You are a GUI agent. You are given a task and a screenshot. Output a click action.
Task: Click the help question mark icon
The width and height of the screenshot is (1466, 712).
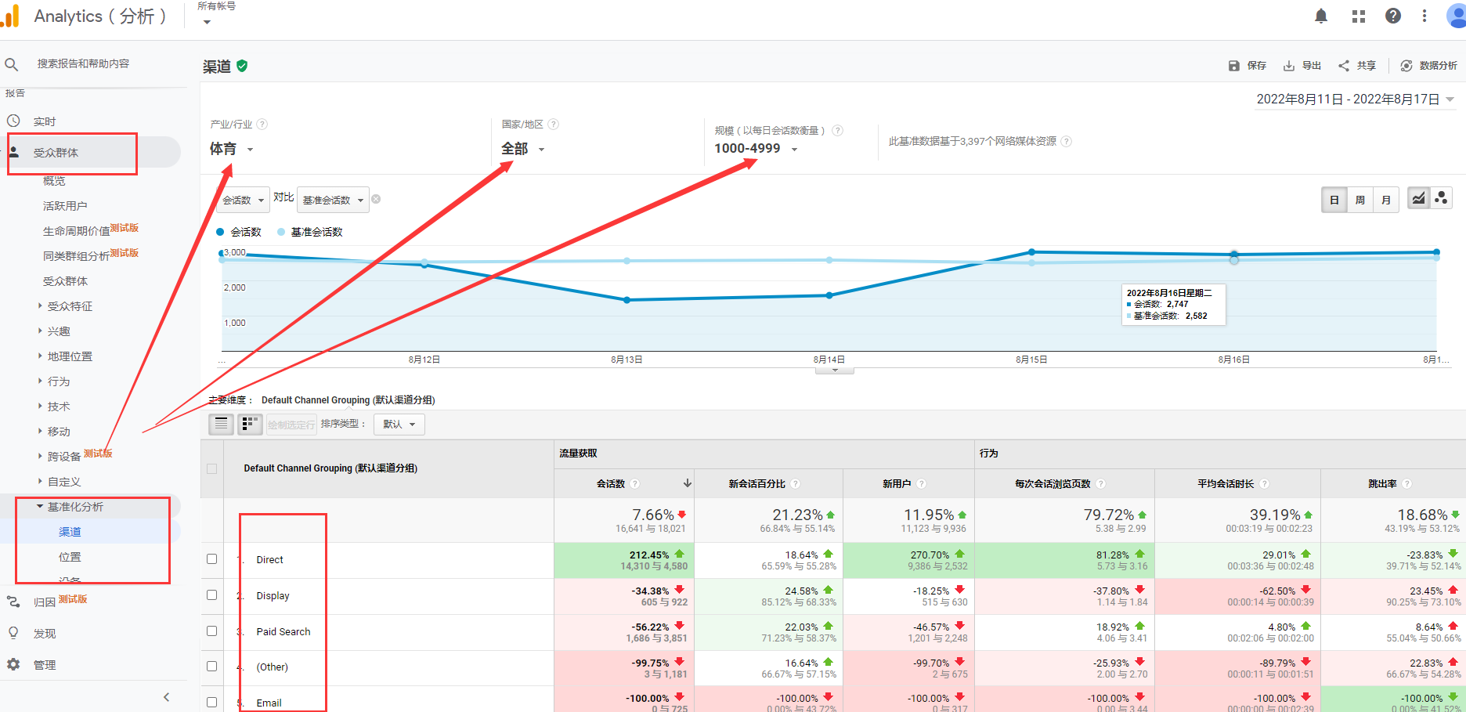point(1393,16)
